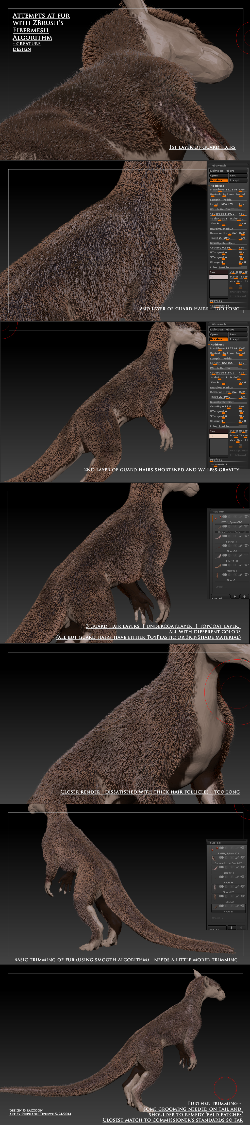
Task: Collapse Modifiers section, FiberMesh panel with Gravity 0.3947
Action: click(217, 186)
